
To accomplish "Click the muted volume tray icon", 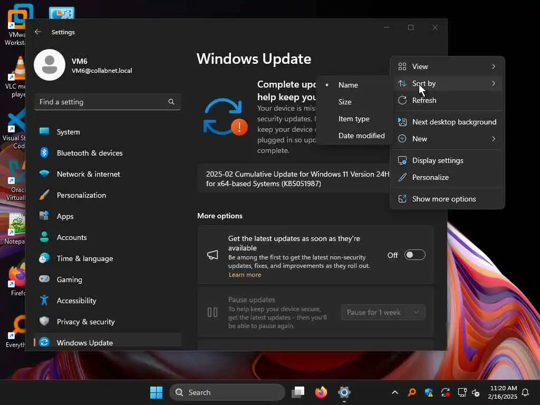I will 476,392.
